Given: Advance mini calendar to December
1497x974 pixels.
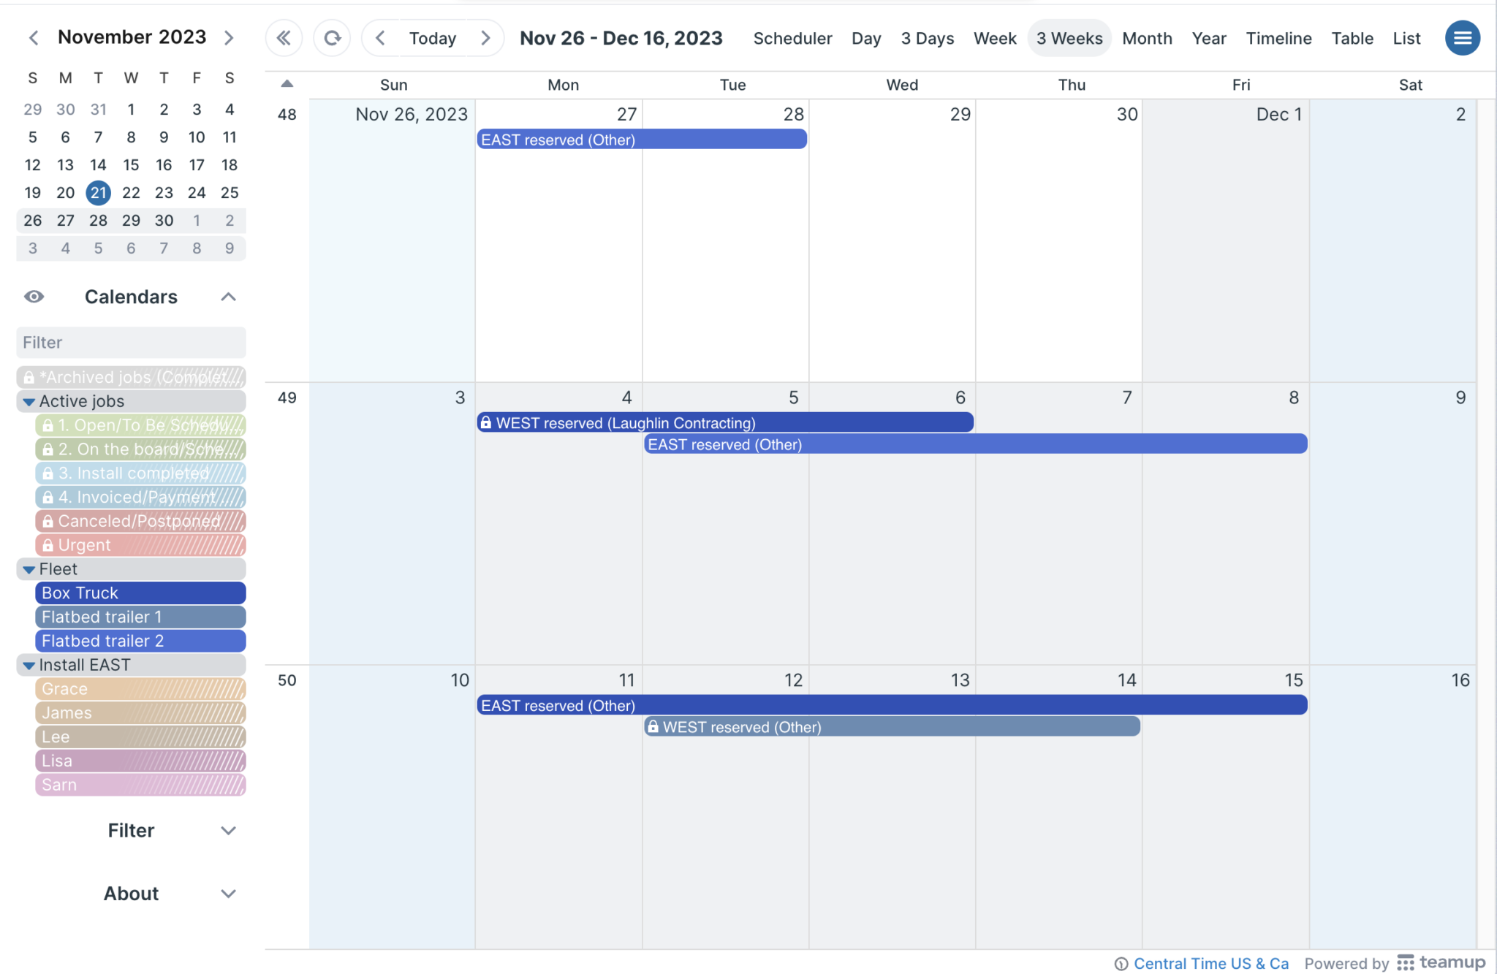Looking at the screenshot, I should pyautogui.click(x=229, y=37).
